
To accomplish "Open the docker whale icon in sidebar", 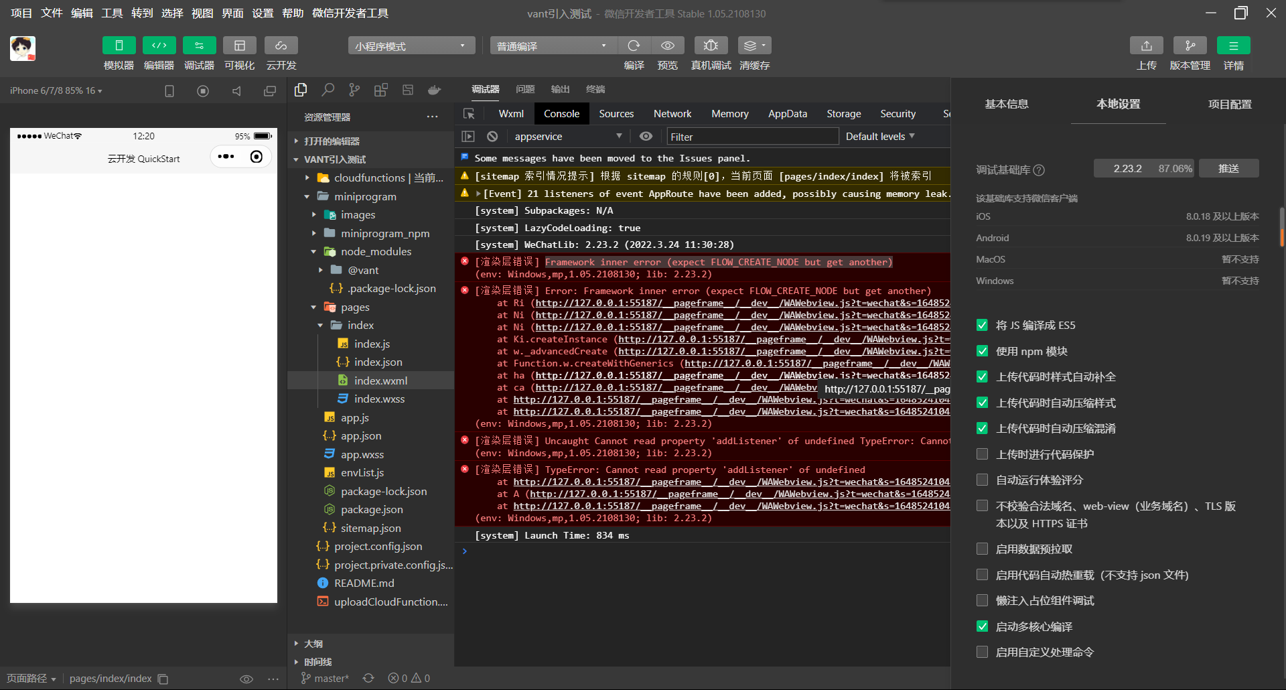I will [x=435, y=90].
